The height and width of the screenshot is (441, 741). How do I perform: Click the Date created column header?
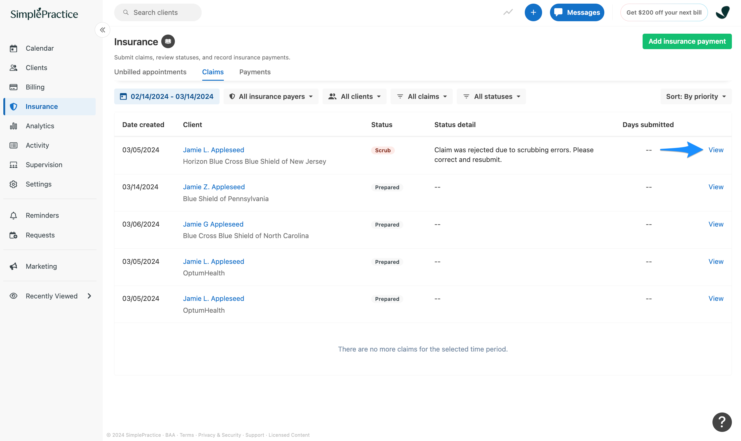(143, 125)
